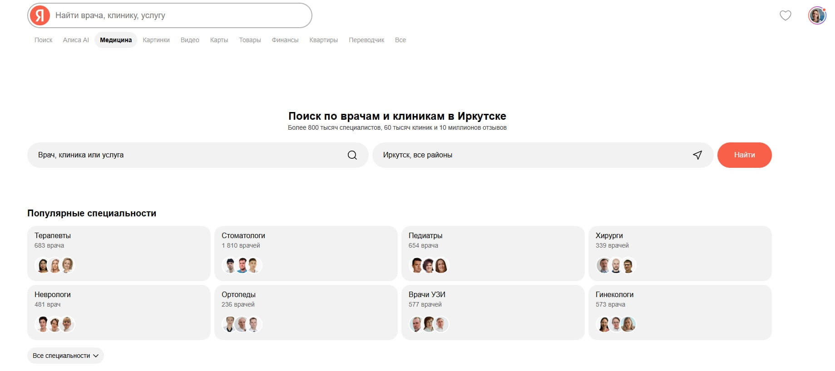Open the favorites heart icon
The image size is (835, 371).
(x=786, y=15)
